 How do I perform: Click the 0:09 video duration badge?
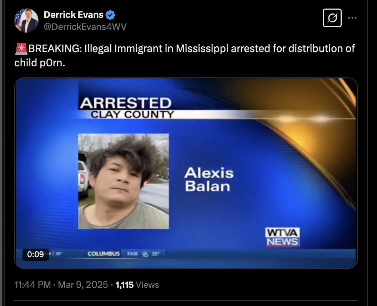[x=36, y=254]
